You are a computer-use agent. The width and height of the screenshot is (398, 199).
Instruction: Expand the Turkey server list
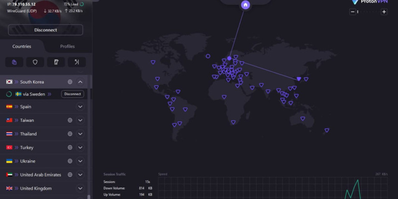pos(80,147)
